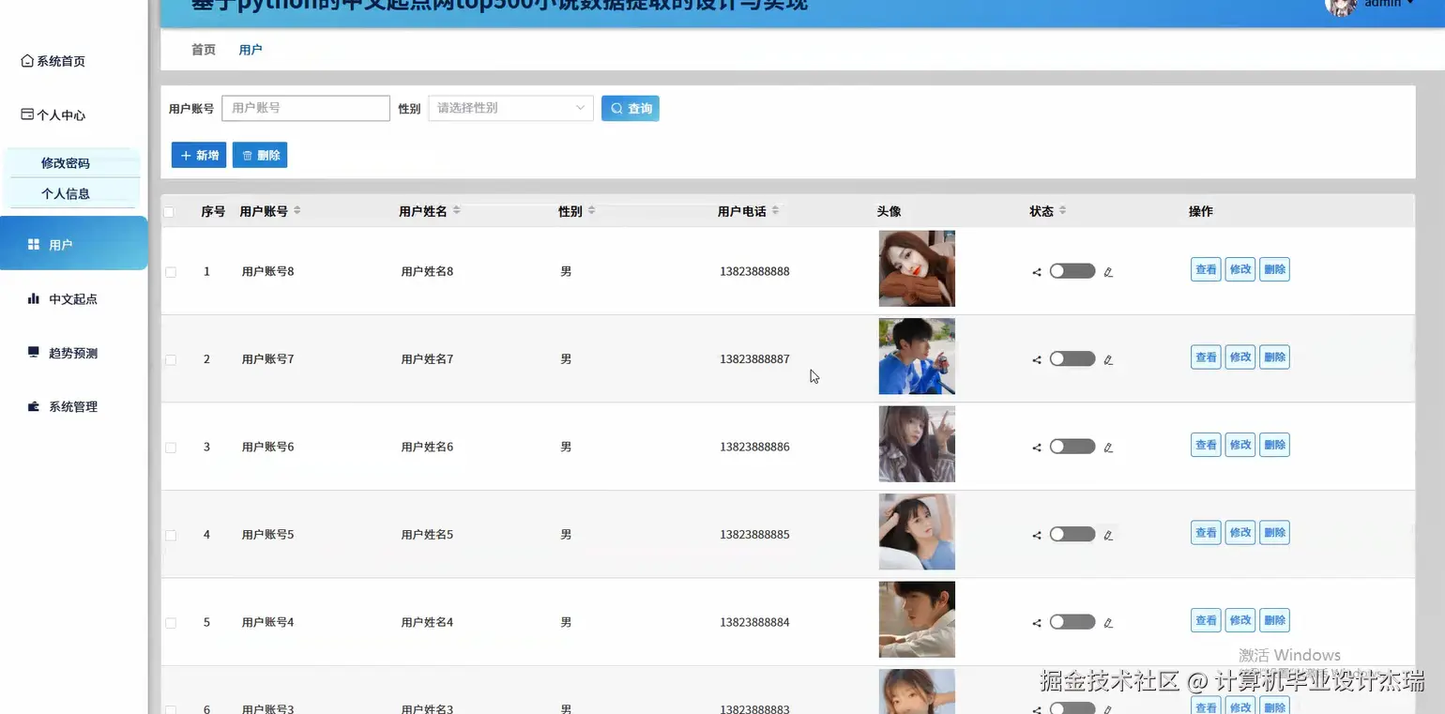Open avatar thumbnail of 用户账号5
This screenshot has height=714, width=1445.
[x=917, y=532]
